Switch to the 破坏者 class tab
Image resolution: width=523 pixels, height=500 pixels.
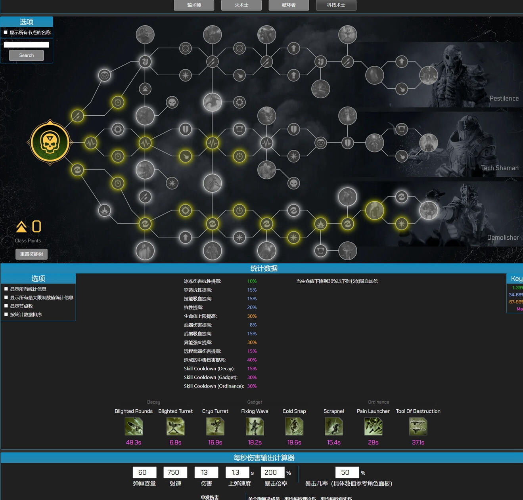click(289, 5)
